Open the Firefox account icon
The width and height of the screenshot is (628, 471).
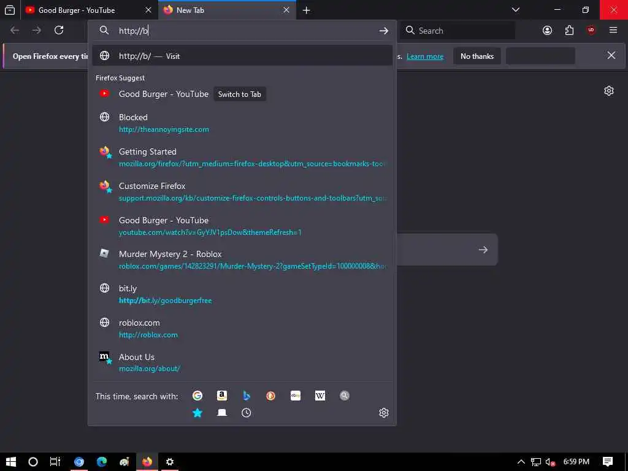point(547,31)
